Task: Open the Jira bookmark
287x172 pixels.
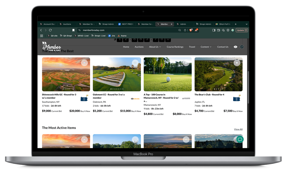Action: 112,36
